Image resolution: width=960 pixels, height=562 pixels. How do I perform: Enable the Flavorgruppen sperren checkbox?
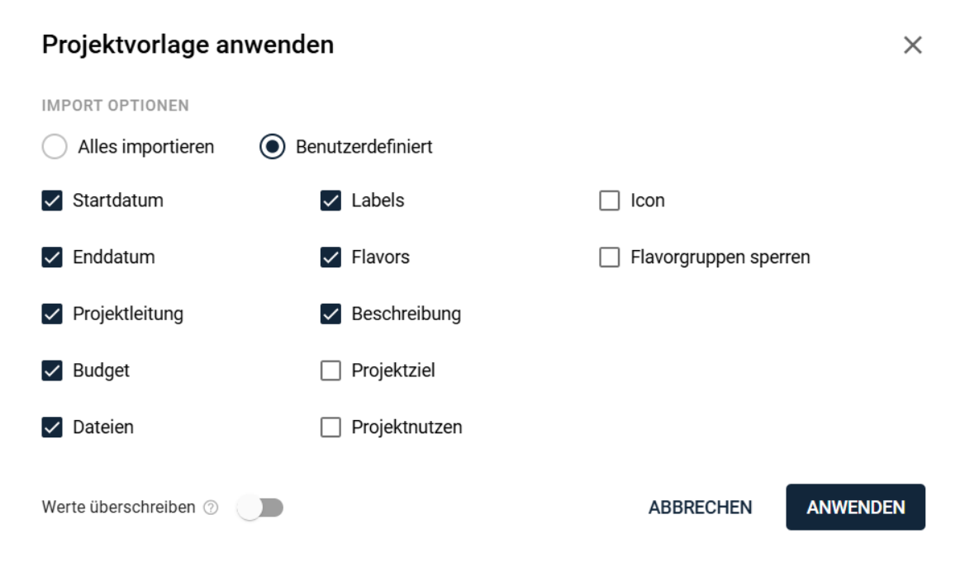pyautogui.click(x=610, y=257)
